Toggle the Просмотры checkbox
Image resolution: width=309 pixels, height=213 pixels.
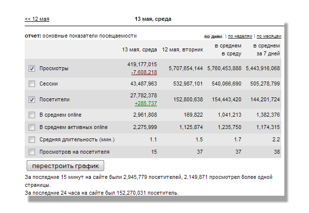(32, 68)
